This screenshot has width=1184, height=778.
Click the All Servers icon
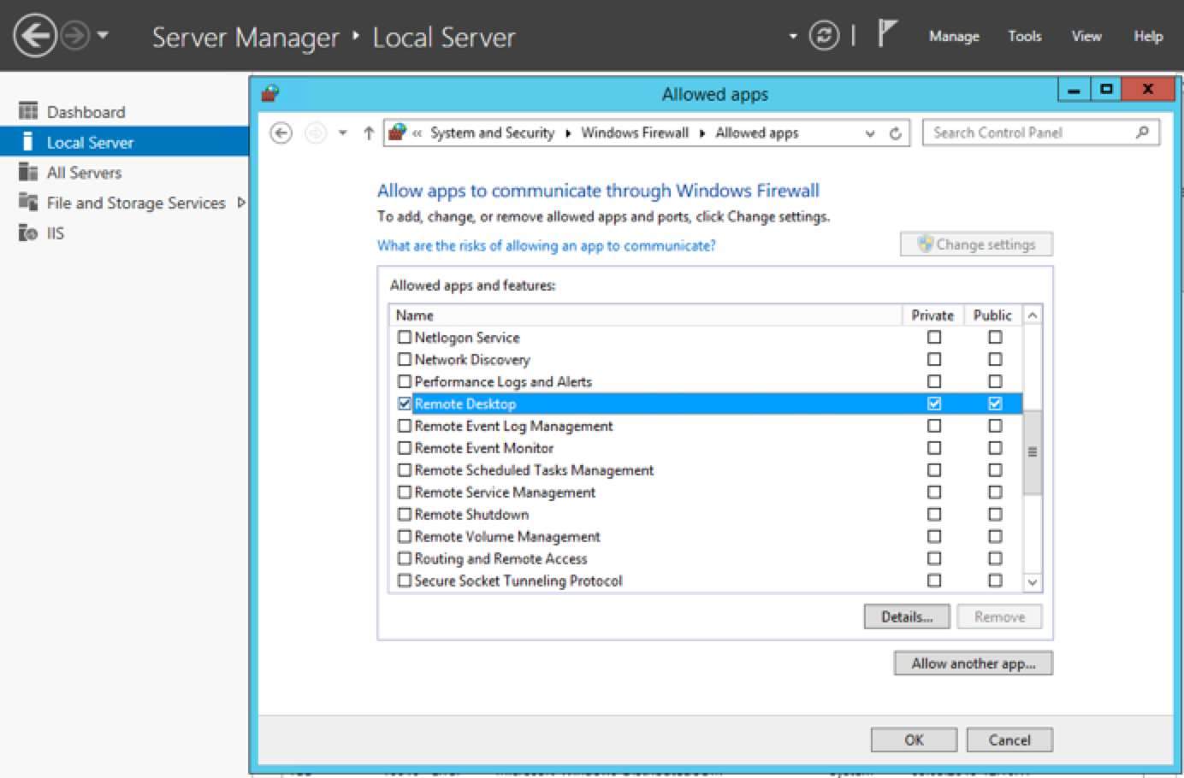pos(28,172)
